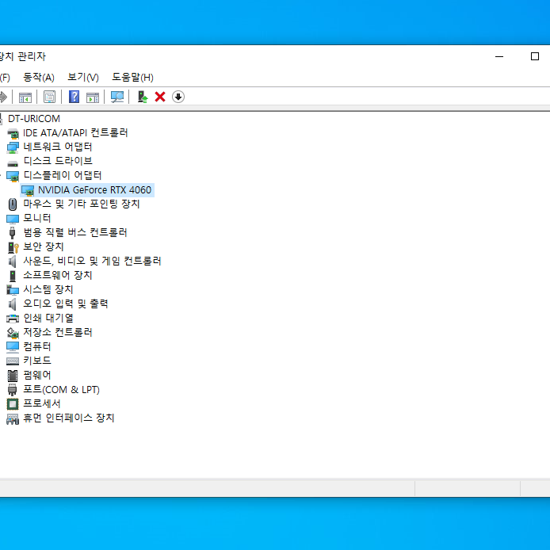This screenshot has width=550, height=550.
Task: Select the IDE ATA/ATAPI 컨트롤러 label
Action: tap(75, 132)
